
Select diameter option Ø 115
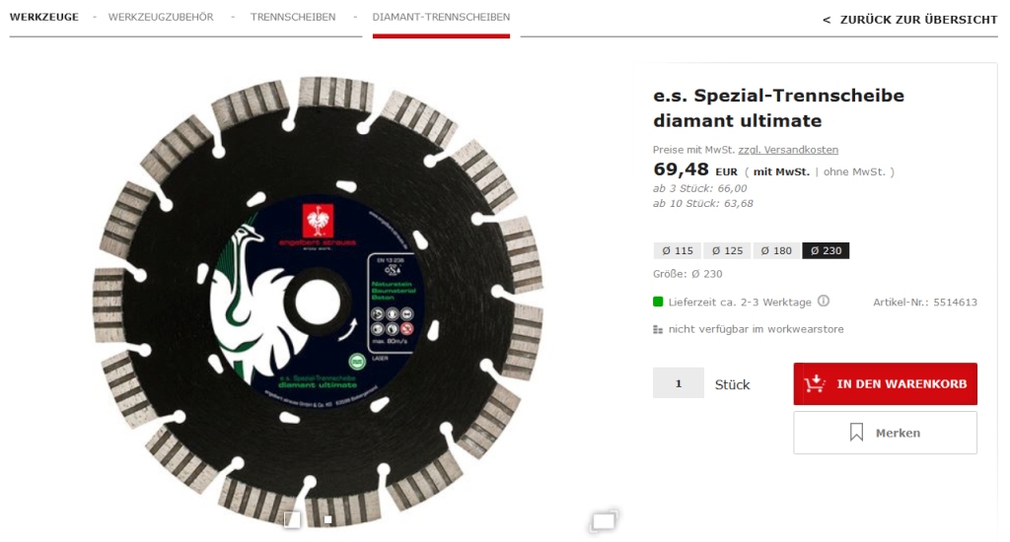[678, 250]
